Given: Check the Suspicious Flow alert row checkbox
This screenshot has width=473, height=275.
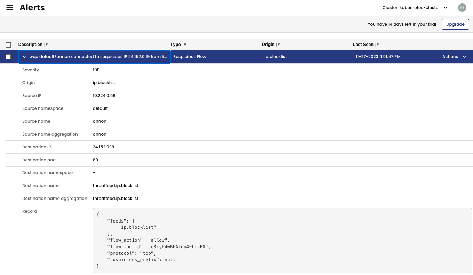Looking at the screenshot, I should pyautogui.click(x=8, y=57).
